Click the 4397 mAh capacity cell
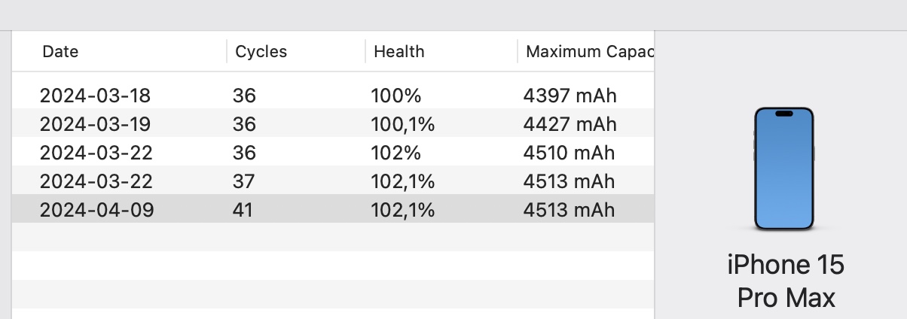The height and width of the screenshot is (319, 907). click(x=570, y=96)
